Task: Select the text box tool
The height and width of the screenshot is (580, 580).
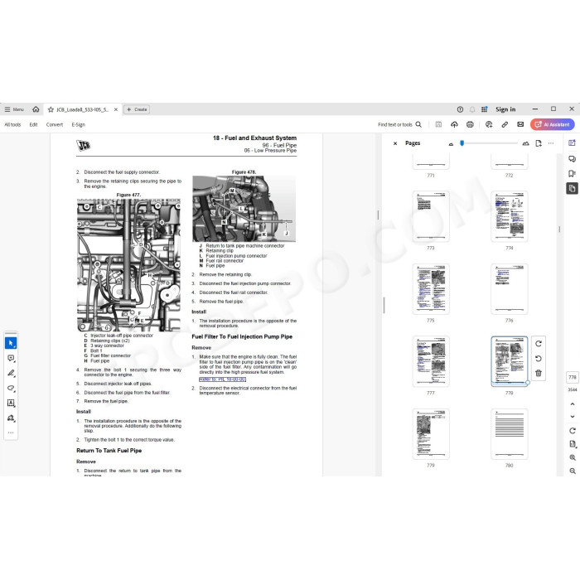Action: [x=11, y=403]
